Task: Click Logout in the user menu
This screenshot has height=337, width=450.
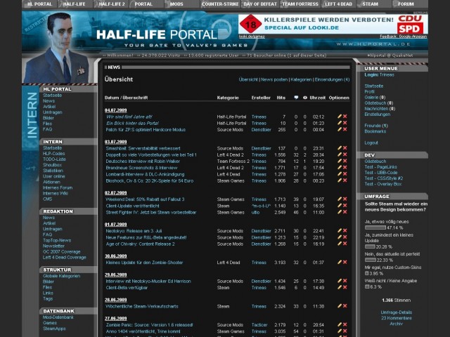Action: 371,143
